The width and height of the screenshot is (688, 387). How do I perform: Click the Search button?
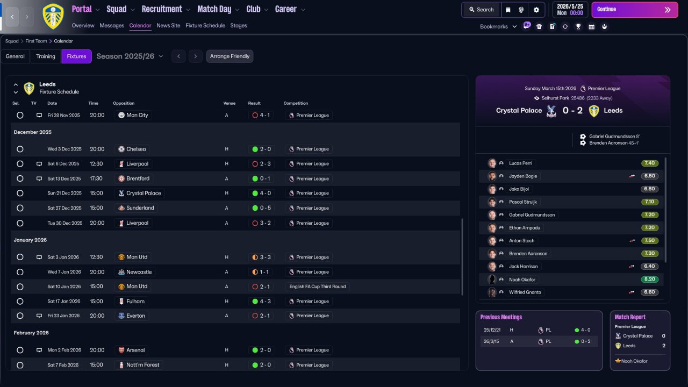click(x=481, y=10)
